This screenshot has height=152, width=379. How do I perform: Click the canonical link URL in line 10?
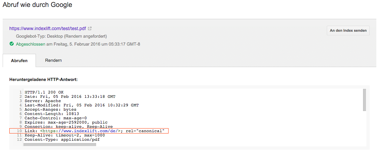pyautogui.click(x=81, y=131)
